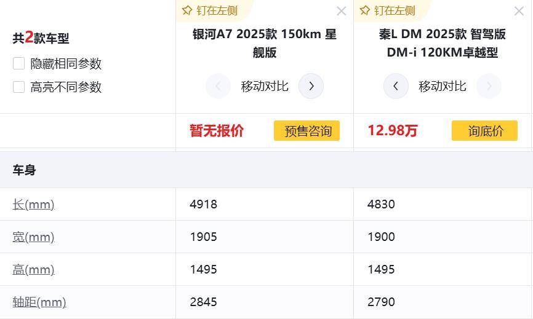Screen dimensions: 533x319
Task: Open the 长(mm) parameter link
Action: [33, 204]
